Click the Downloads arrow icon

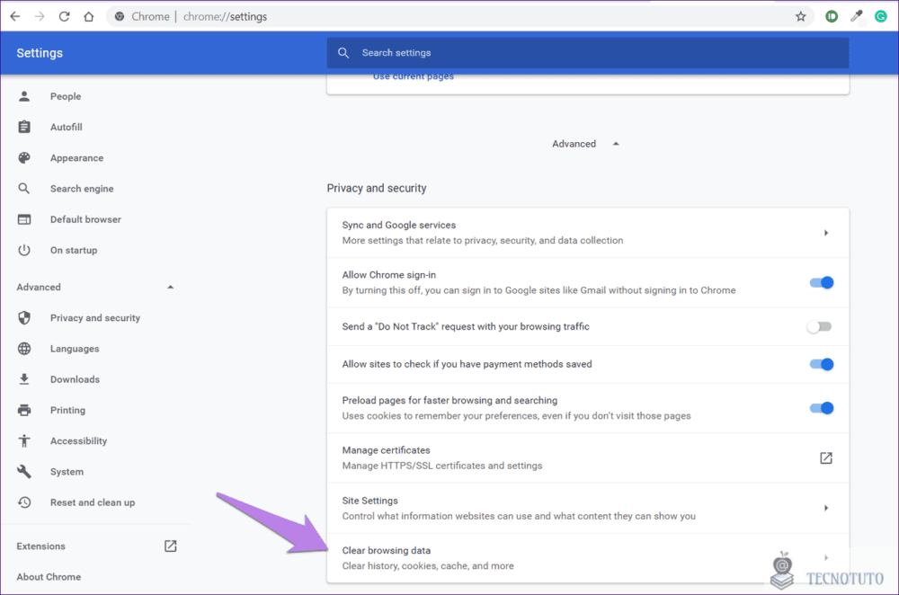point(24,379)
